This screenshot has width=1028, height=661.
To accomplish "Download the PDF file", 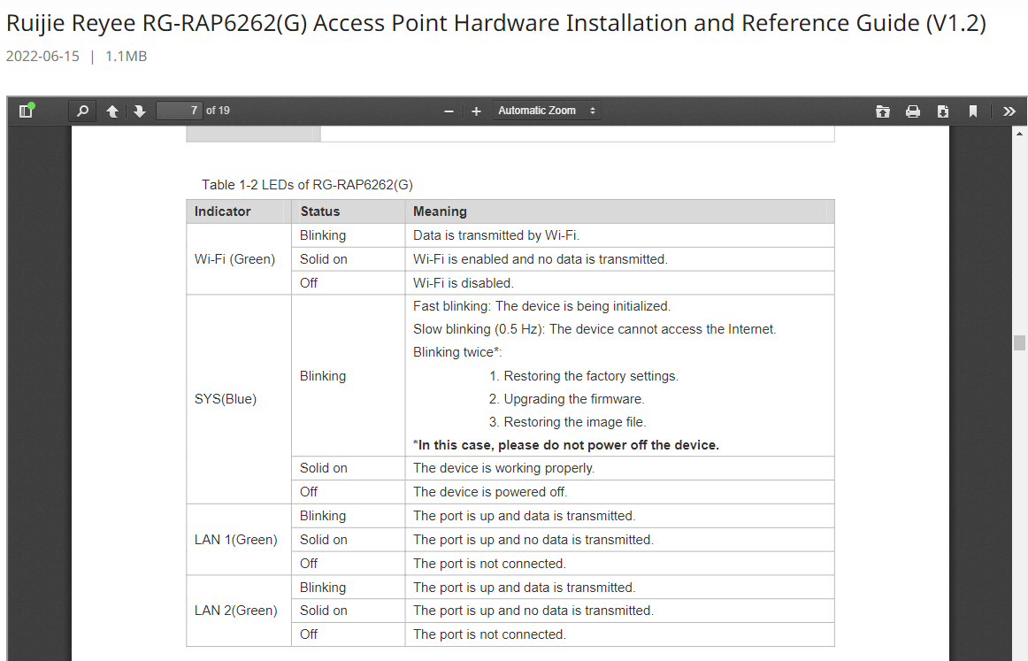I will pos(943,111).
